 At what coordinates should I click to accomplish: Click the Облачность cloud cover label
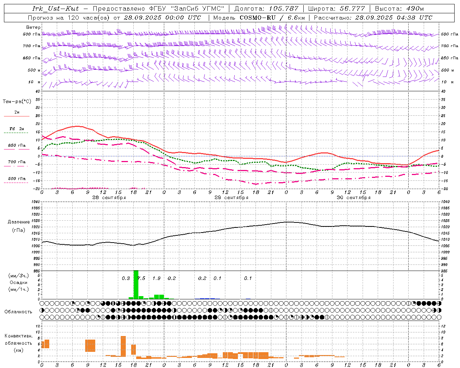[x=18, y=312]
